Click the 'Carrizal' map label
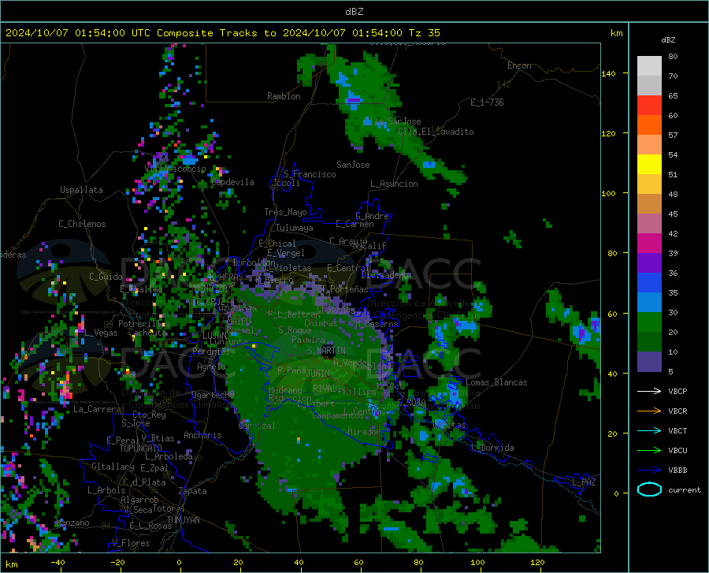Screen dimensions: 709x573 pos(256,426)
